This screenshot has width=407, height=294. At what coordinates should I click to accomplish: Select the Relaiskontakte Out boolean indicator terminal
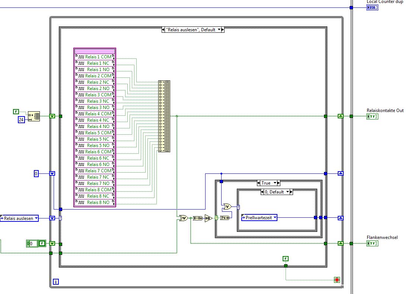coord(372,116)
